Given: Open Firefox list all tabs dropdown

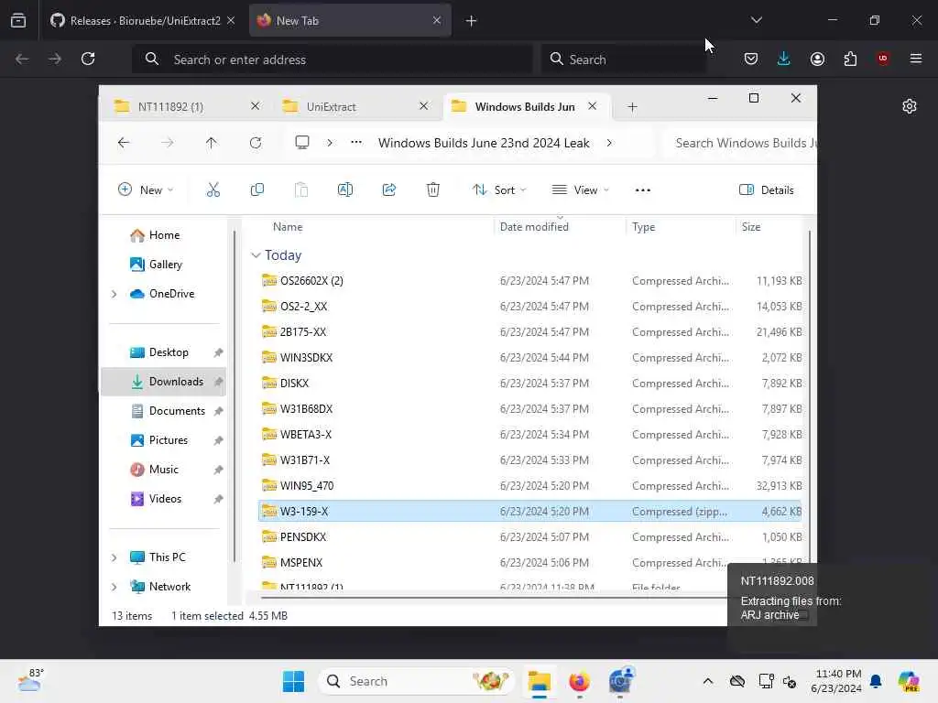Looking at the screenshot, I should [x=756, y=20].
